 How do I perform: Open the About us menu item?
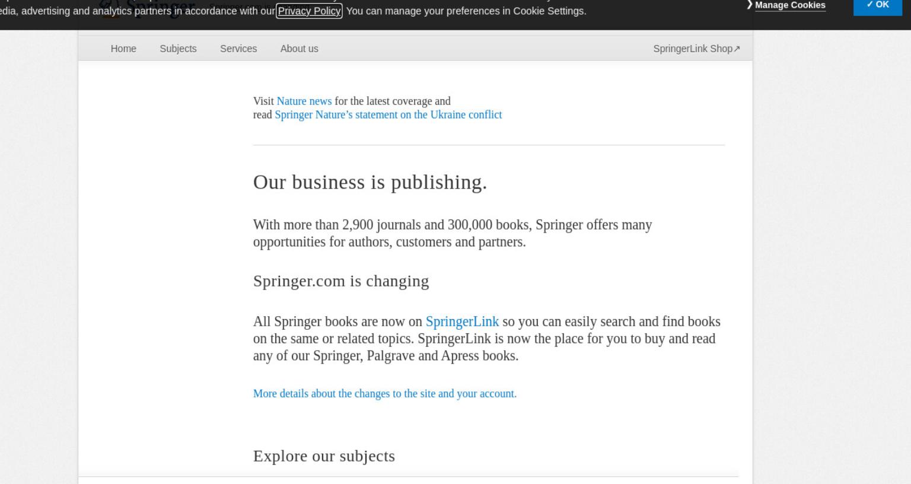coord(299,49)
